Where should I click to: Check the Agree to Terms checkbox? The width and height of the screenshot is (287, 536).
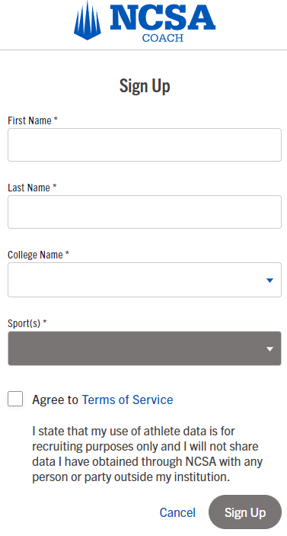[15, 399]
